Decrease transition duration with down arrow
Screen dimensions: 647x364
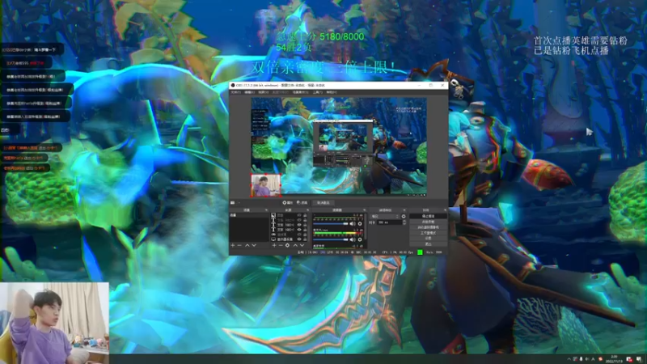(404, 224)
